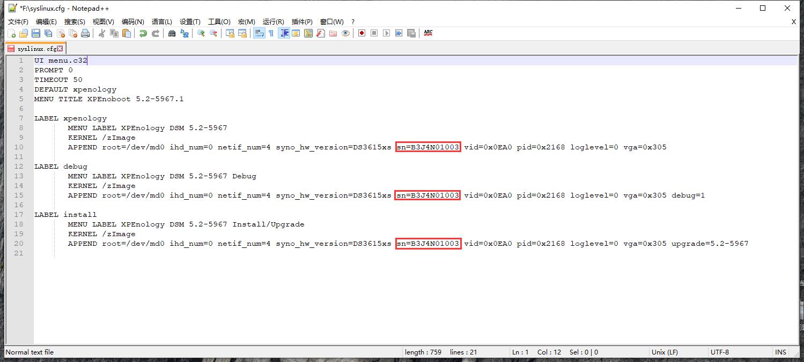Open the 插件(P) plugins menu
Screen dimensions: 804x362
point(302,22)
